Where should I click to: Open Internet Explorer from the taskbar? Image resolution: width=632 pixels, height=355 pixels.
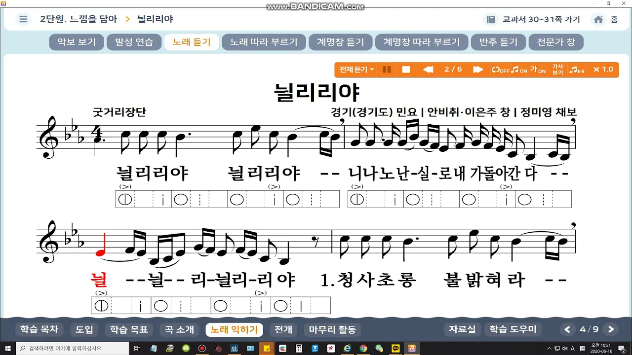pos(347,348)
